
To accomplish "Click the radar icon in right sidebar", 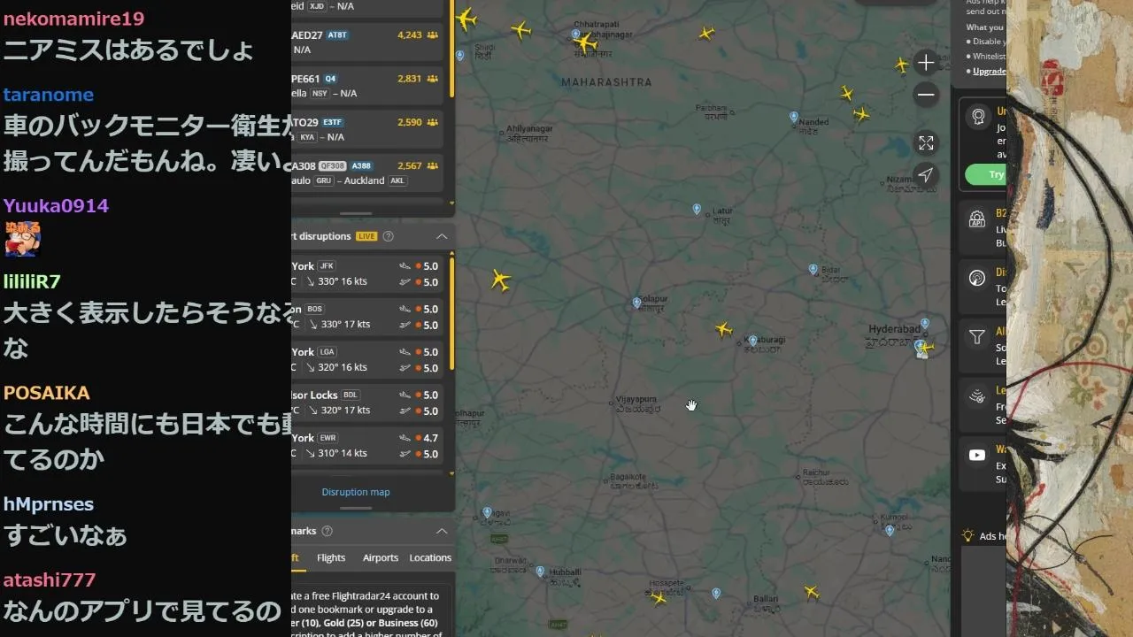I will (977, 278).
